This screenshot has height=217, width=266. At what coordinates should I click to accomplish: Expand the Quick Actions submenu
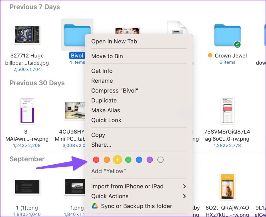110,196
